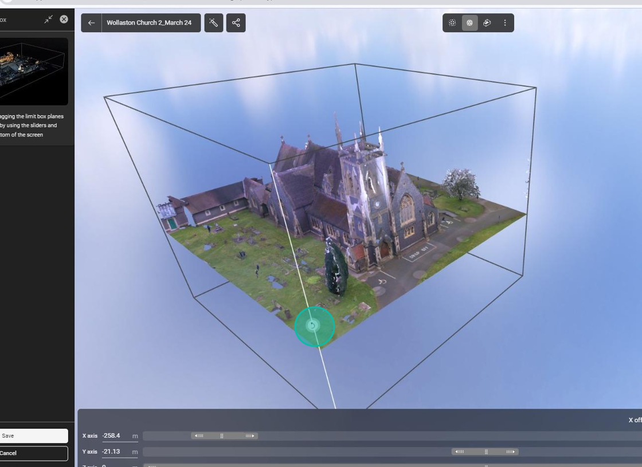
Task: Click the Y axis slider left handle
Action: coord(460,452)
